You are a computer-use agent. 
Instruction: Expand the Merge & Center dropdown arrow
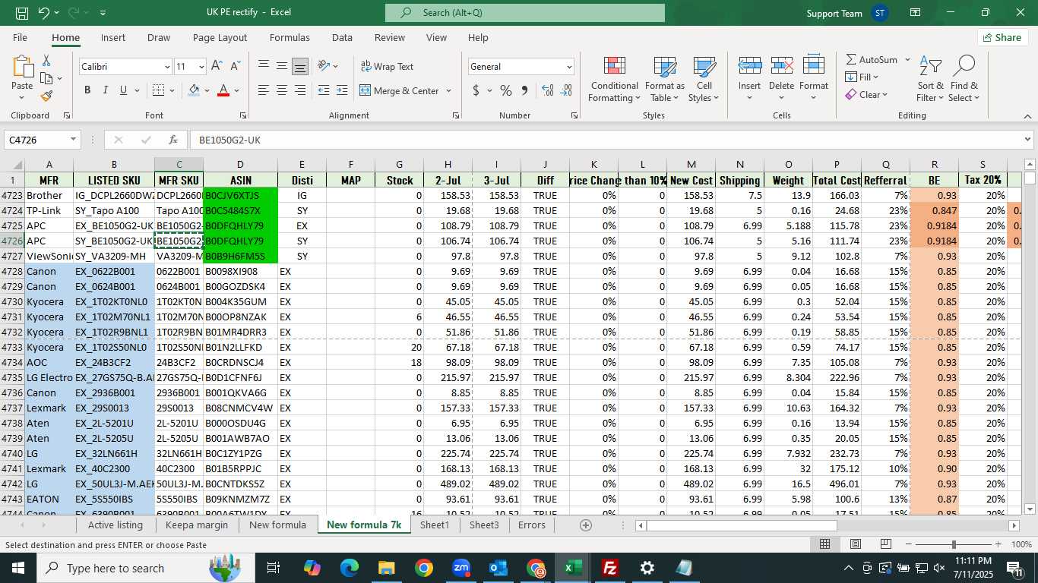coord(449,90)
